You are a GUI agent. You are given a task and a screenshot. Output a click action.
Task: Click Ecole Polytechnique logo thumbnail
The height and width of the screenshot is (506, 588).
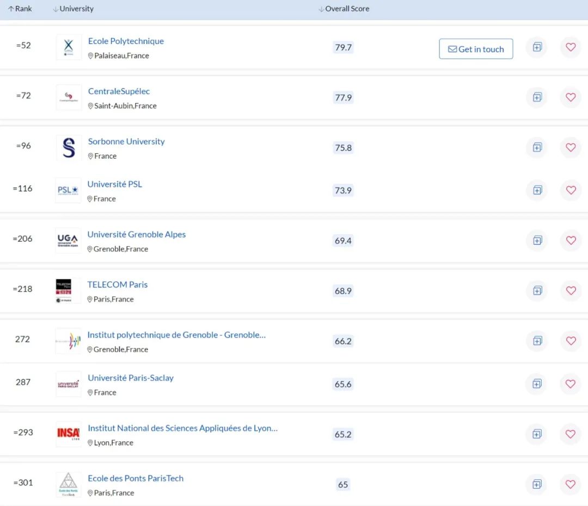point(69,47)
